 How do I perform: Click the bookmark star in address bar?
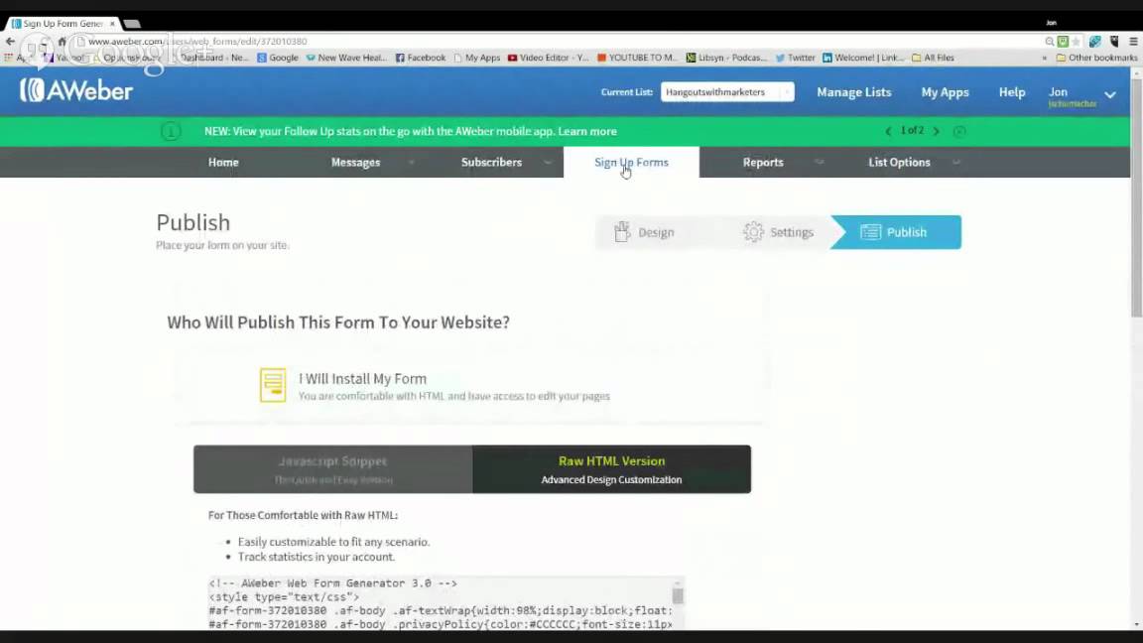1076,42
